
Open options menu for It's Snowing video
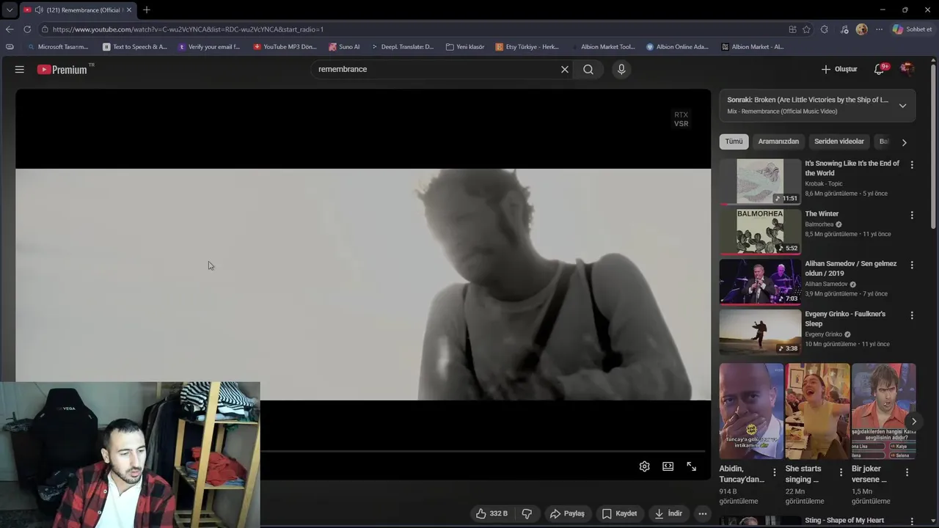912,165
